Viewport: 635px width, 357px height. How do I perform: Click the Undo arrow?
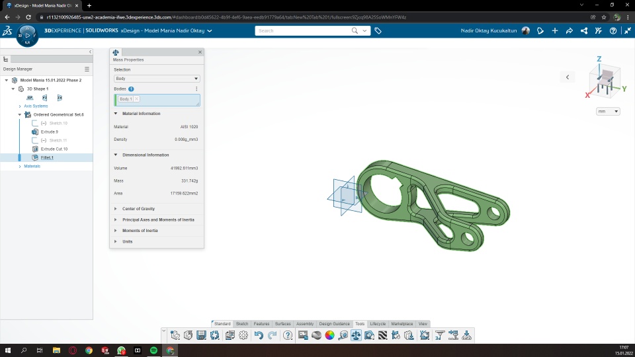(x=259, y=335)
